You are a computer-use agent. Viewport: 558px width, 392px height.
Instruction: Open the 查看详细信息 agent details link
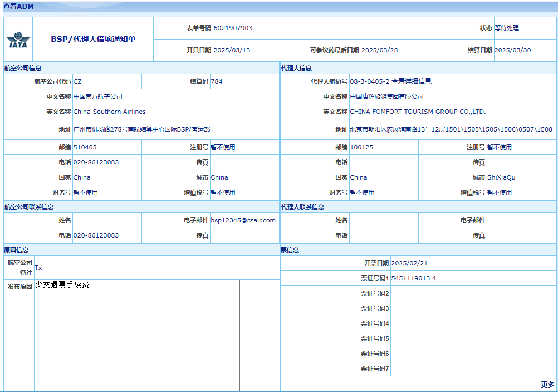click(x=412, y=81)
